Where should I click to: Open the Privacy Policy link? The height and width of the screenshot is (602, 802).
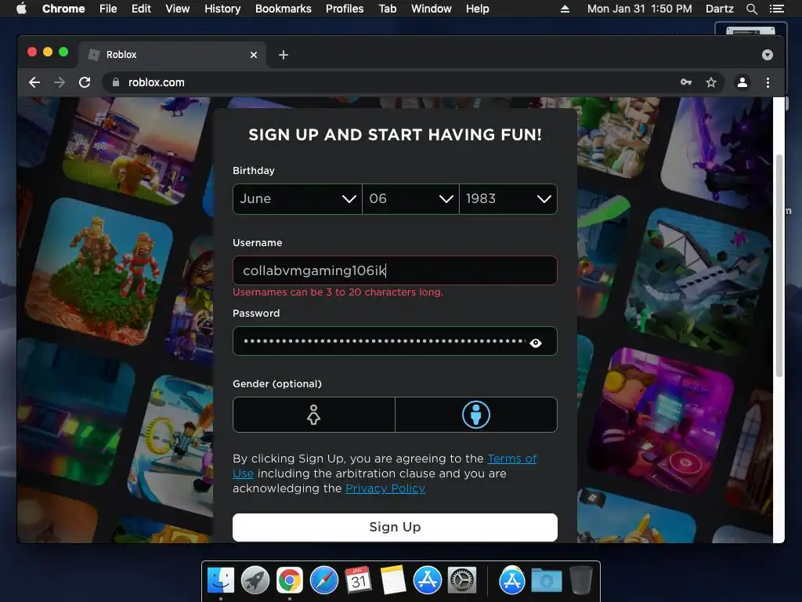tap(385, 488)
